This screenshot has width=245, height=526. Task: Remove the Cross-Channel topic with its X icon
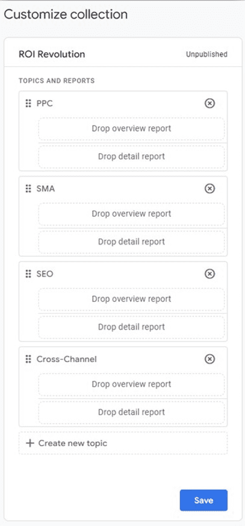pos(209,359)
